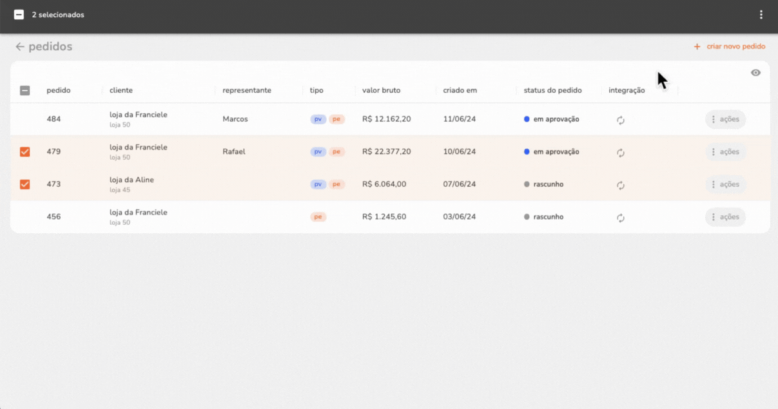Open ações menu for order 484

point(725,119)
